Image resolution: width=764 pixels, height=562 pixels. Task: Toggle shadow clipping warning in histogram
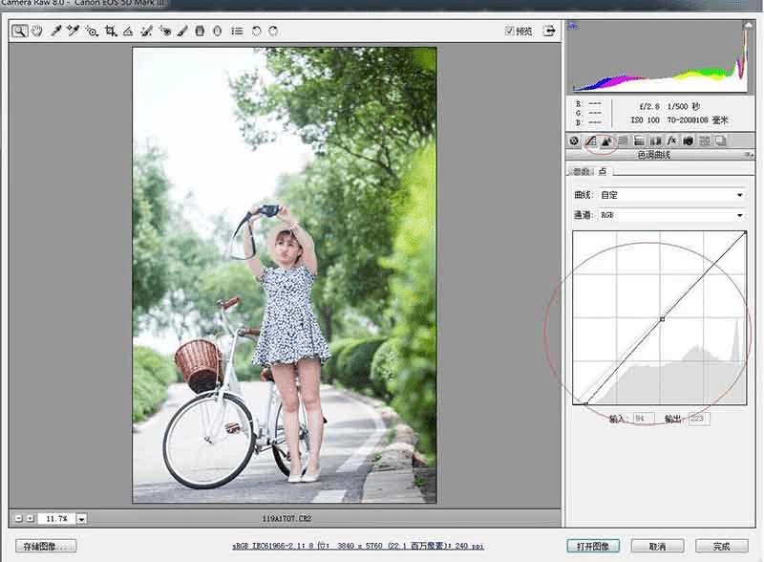(572, 26)
